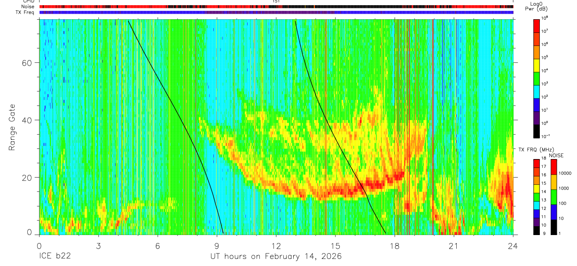Click the black bottom segment of the Lag0 Pwr colorbar

[537, 131]
